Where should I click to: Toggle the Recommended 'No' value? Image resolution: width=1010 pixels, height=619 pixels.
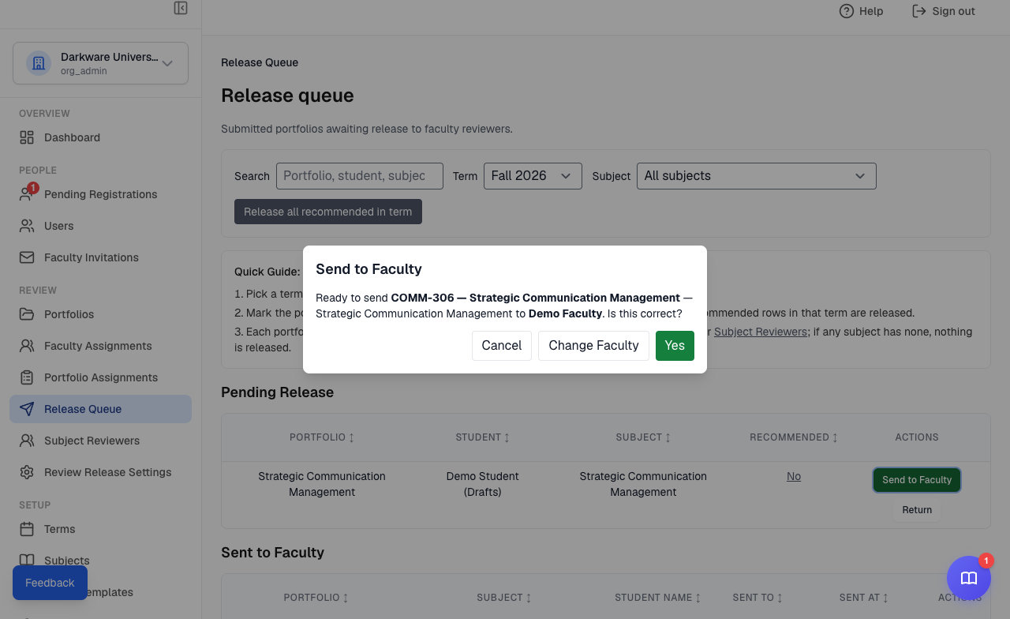[794, 476]
